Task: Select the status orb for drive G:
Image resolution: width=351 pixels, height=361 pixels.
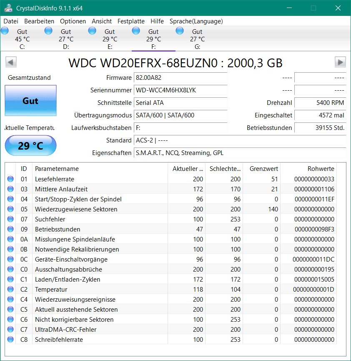Action: [180, 31]
